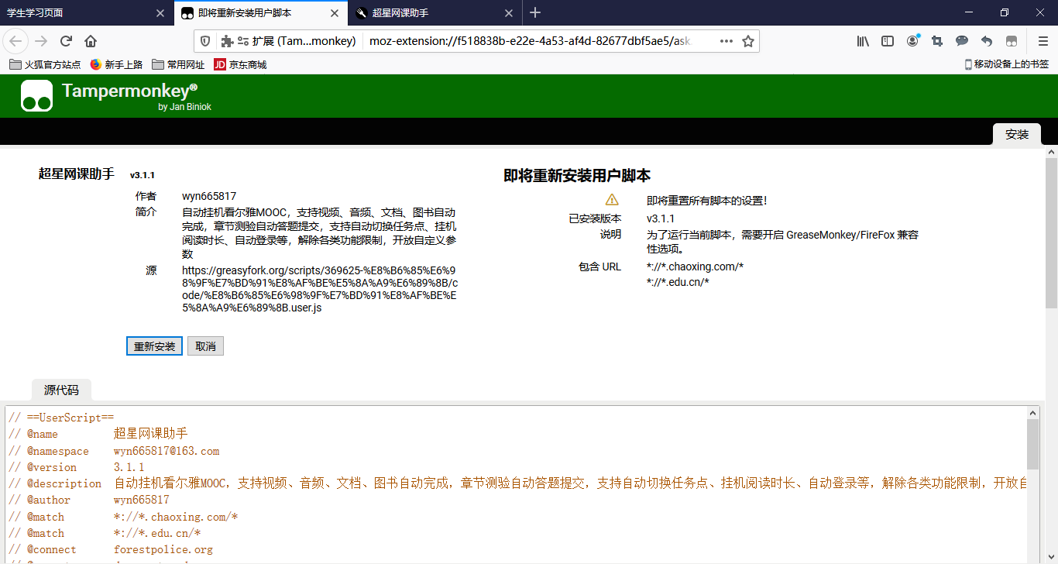This screenshot has width=1058, height=564.
Task: Close the 超星网课助手 tab
Action: [x=509, y=13]
